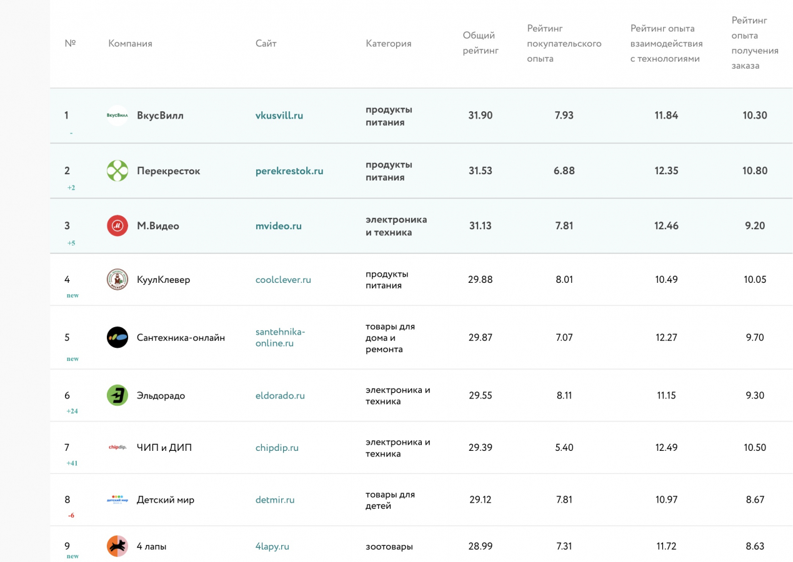Open the perekrestok.ru site link
Image resolution: width=793 pixels, height=562 pixels.
tap(289, 170)
